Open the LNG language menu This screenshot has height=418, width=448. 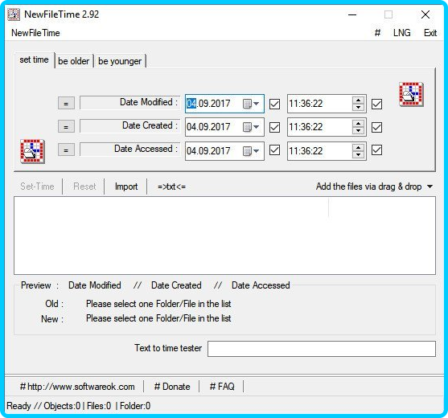click(x=401, y=33)
